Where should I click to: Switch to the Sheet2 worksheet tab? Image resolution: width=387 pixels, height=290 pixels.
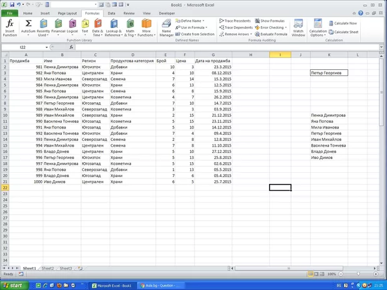click(48, 268)
